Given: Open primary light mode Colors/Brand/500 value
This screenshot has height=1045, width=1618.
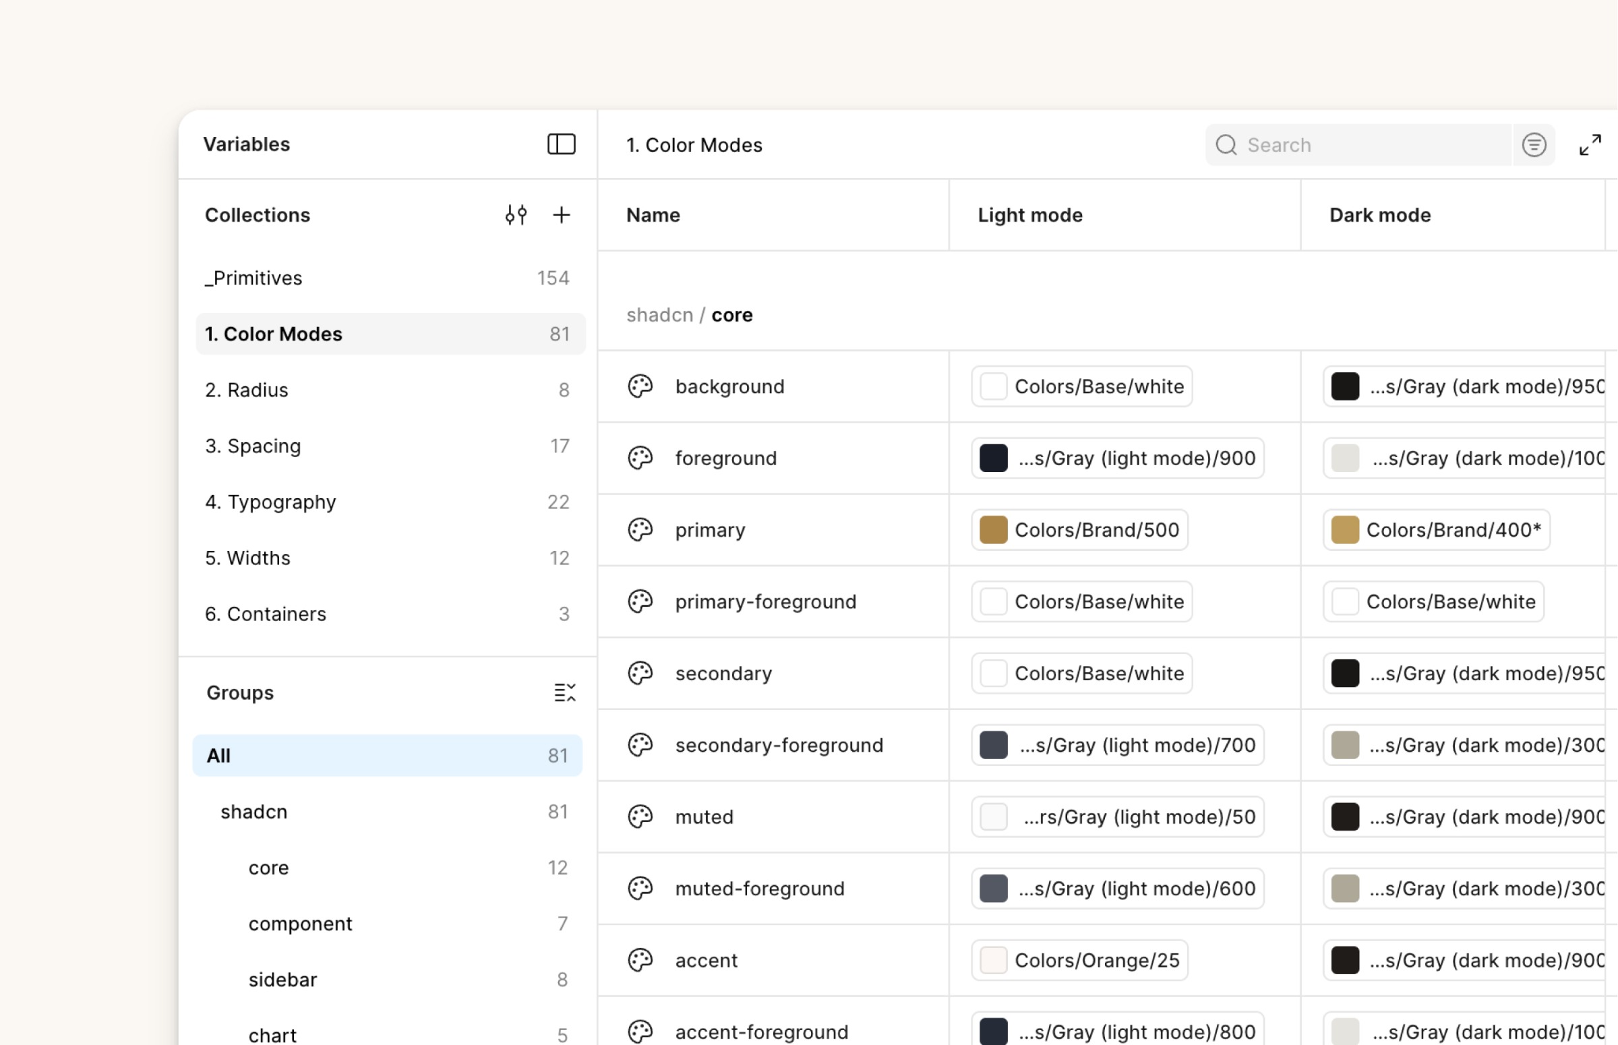Looking at the screenshot, I should (1080, 530).
